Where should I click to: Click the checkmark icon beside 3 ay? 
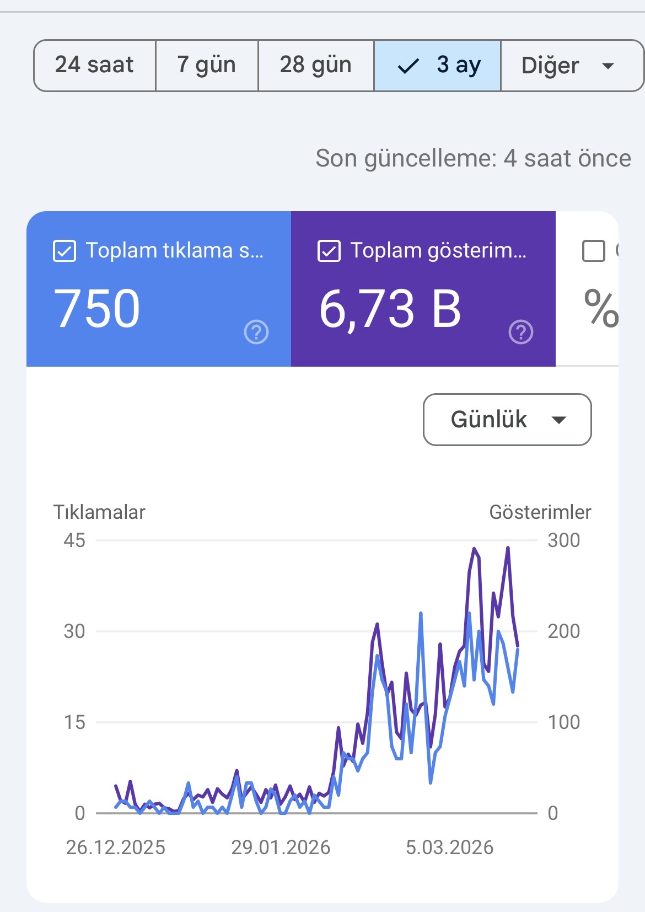coord(409,66)
